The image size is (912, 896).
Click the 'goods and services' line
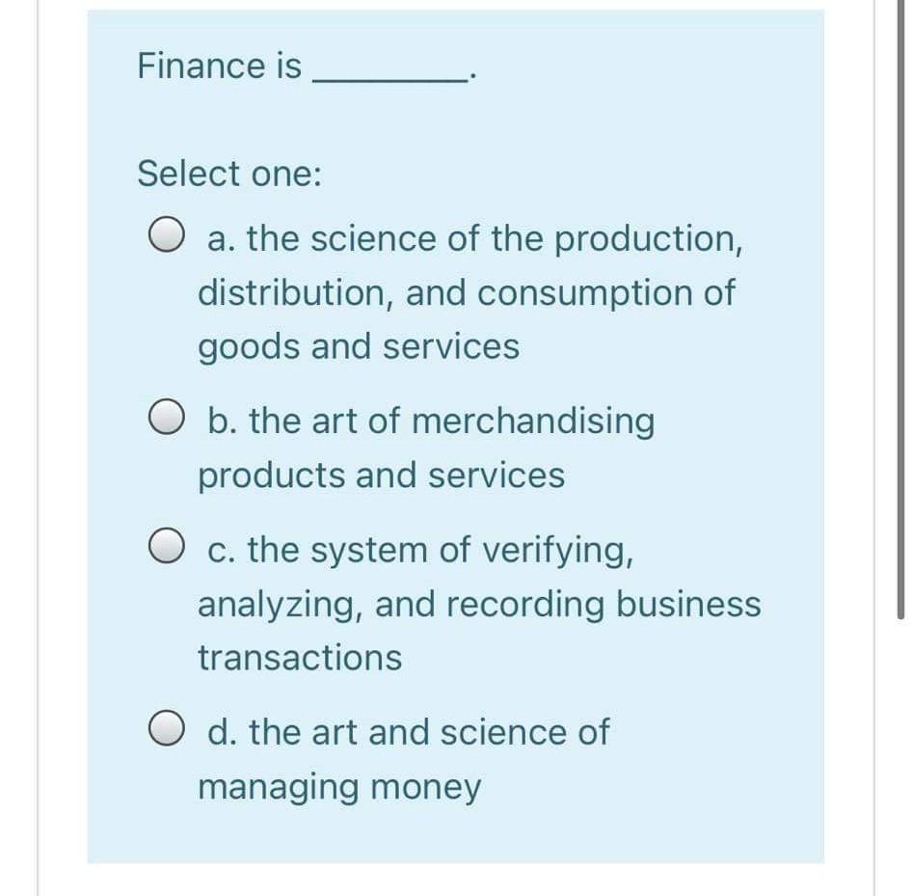(359, 347)
